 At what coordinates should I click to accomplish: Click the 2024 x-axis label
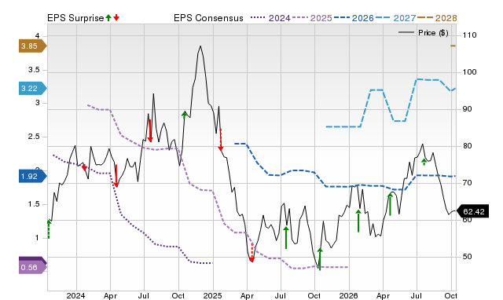coord(75,295)
